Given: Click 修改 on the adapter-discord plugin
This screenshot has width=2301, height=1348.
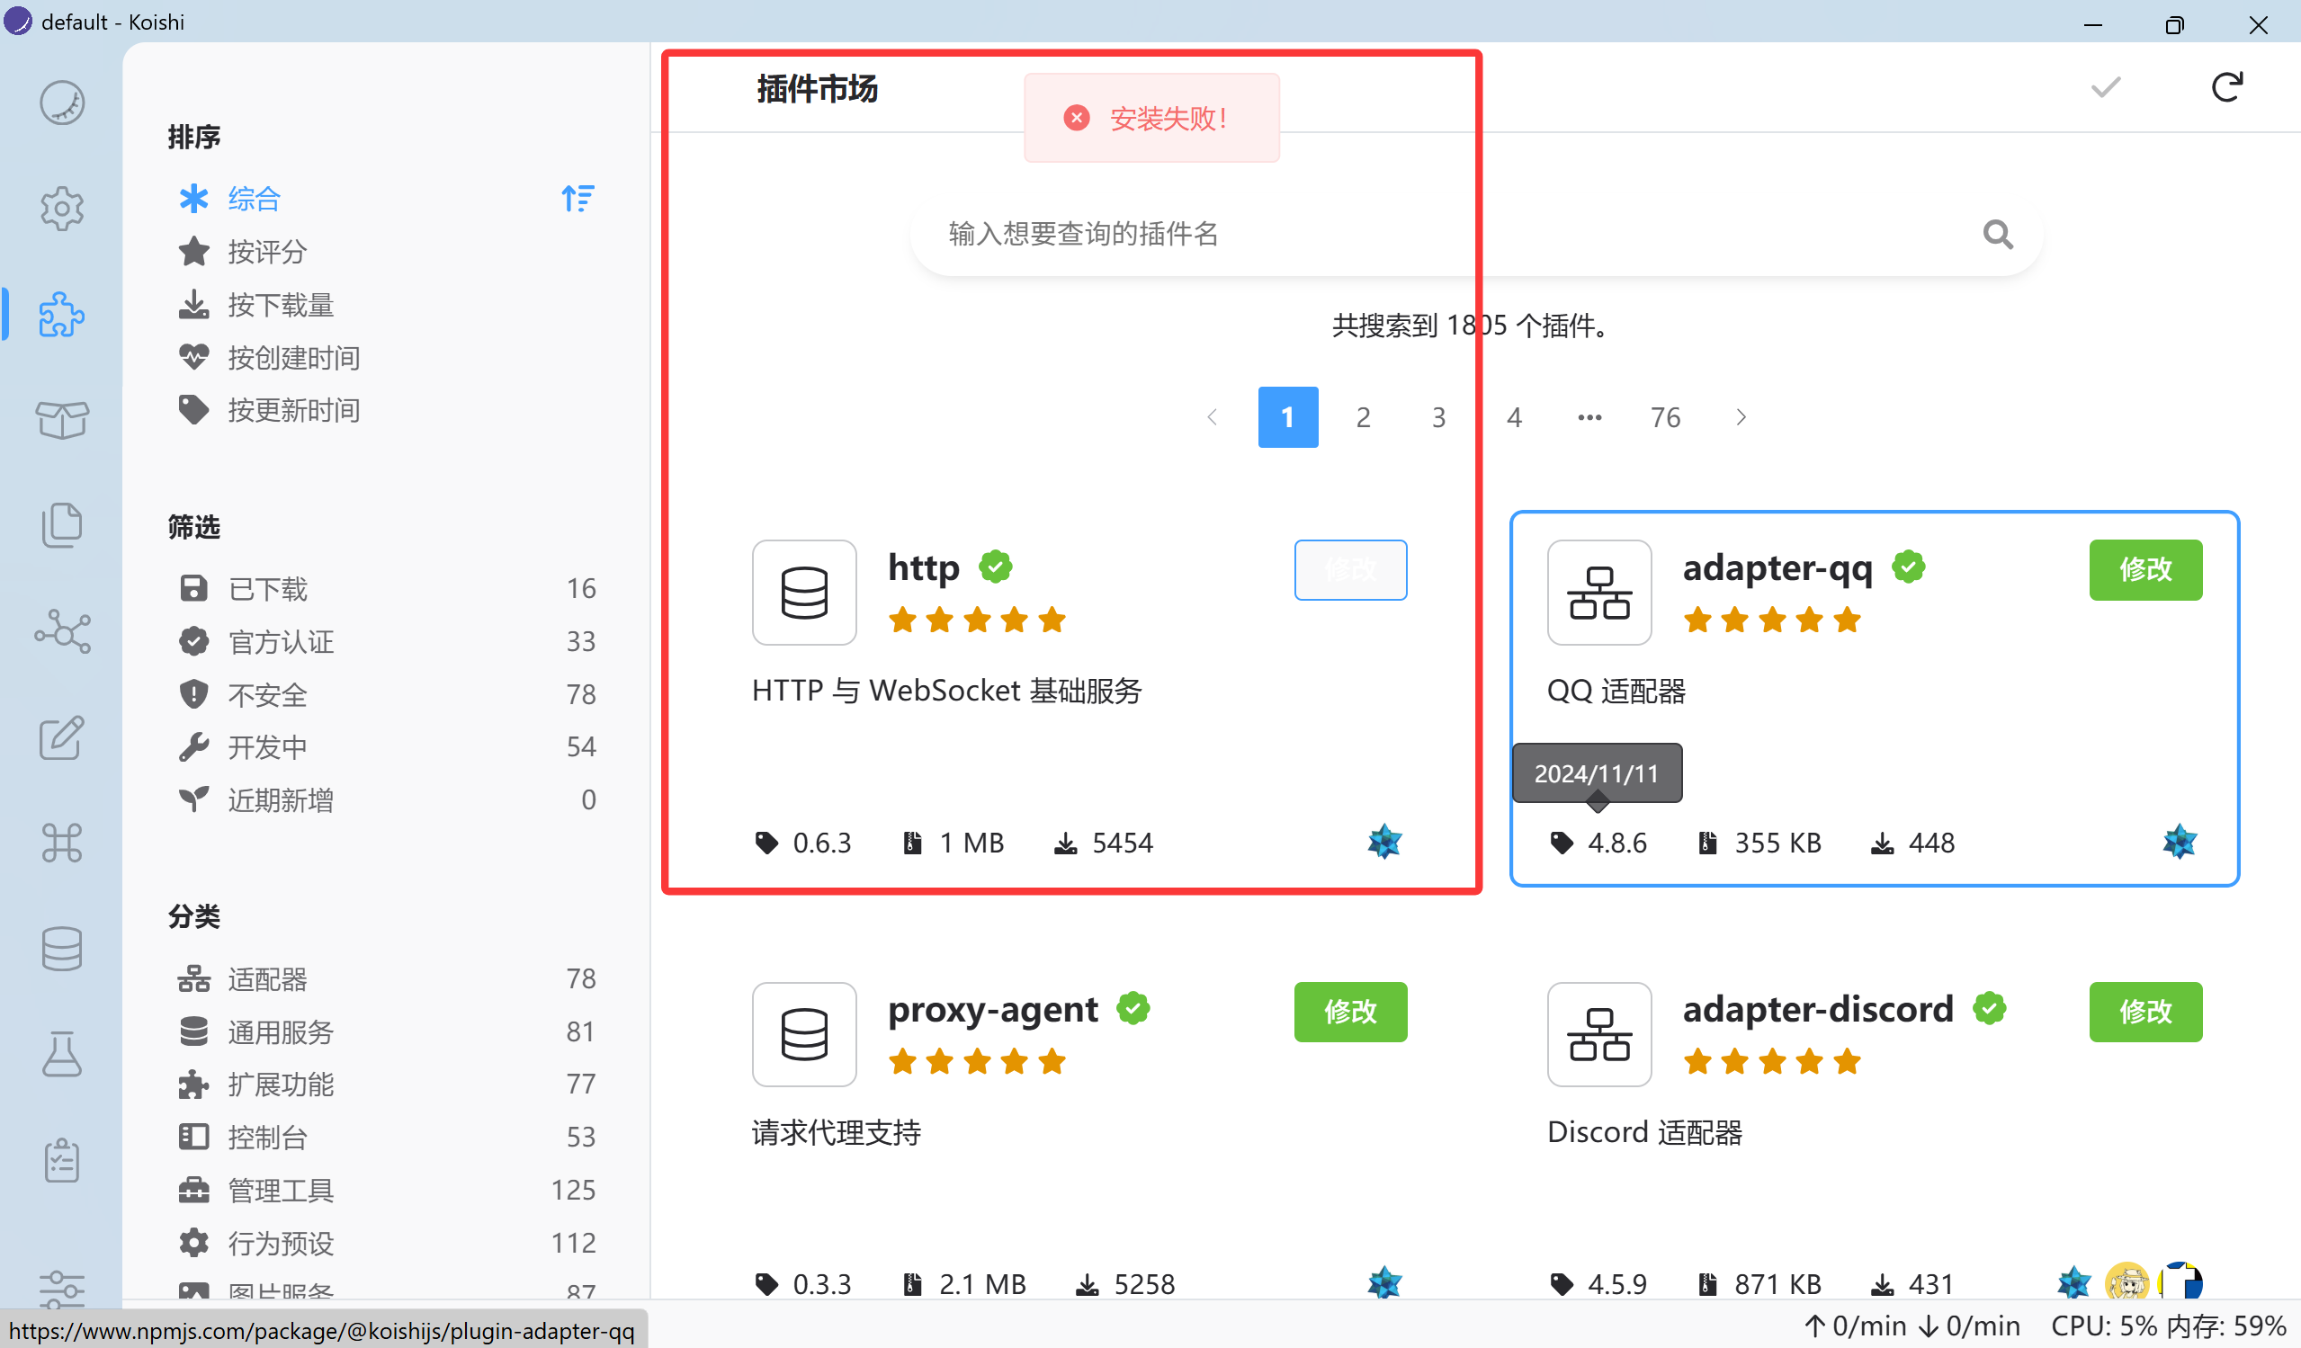Looking at the screenshot, I should pyautogui.click(x=2145, y=1012).
